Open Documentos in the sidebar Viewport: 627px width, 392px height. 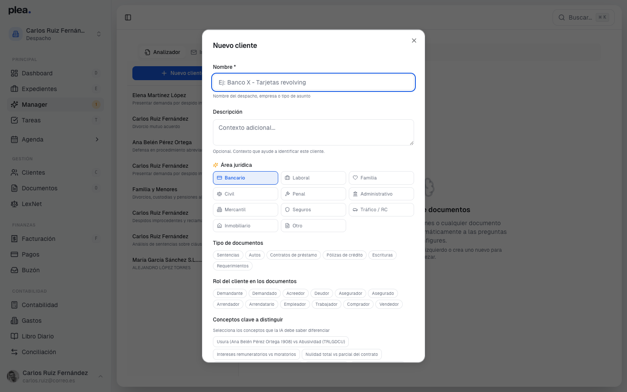(x=56, y=188)
